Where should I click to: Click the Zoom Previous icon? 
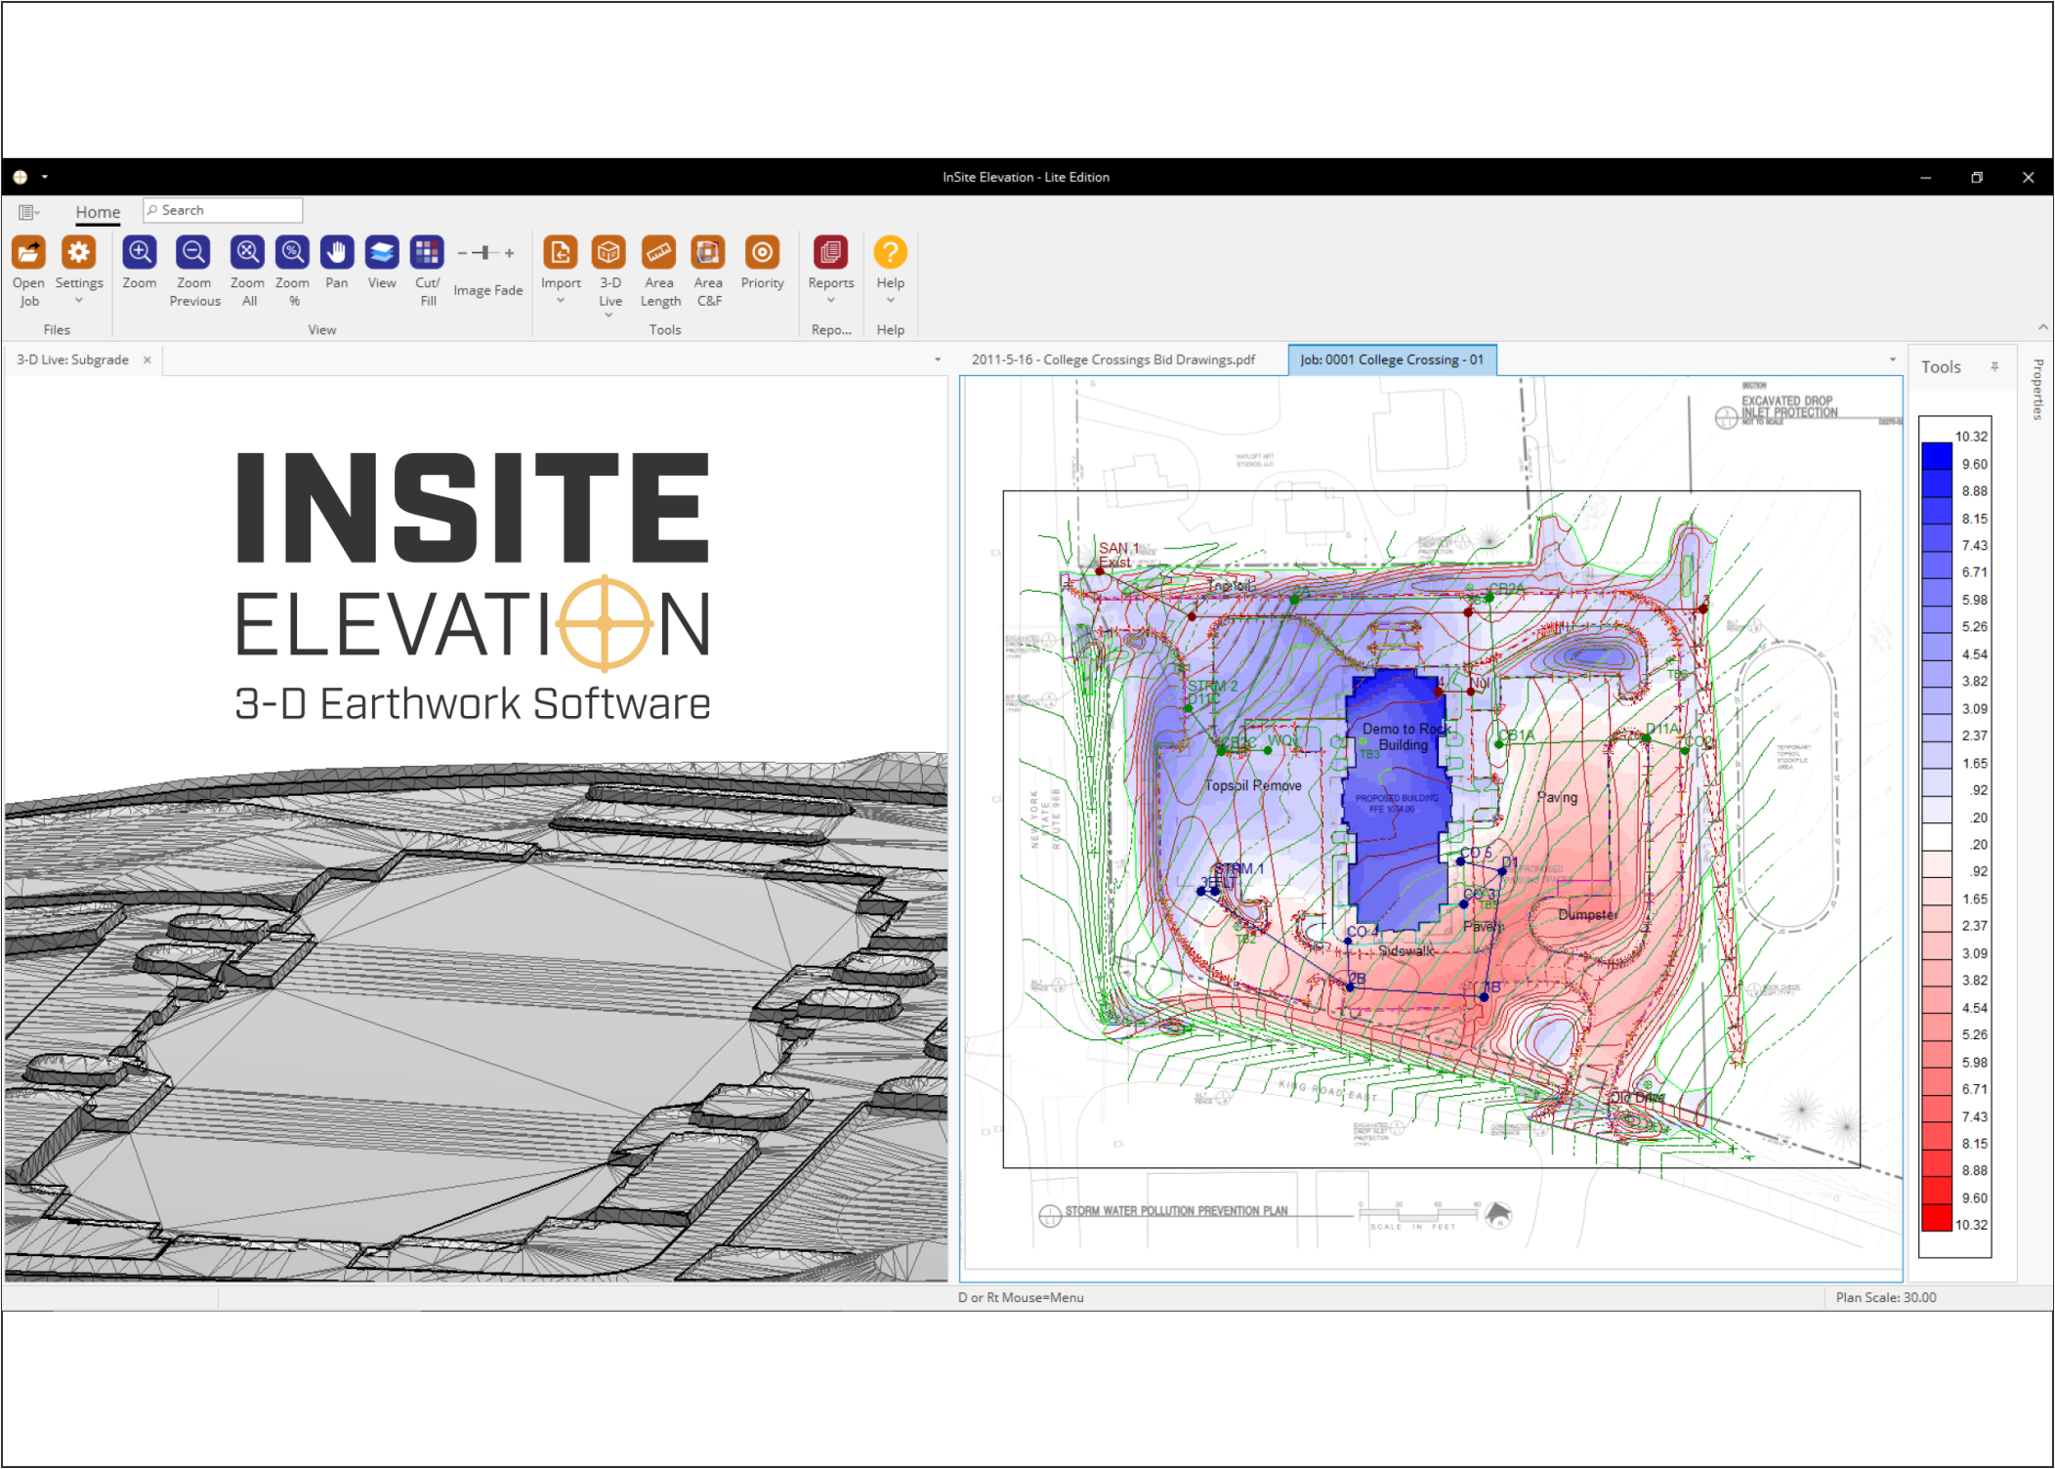click(x=193, y=253)
